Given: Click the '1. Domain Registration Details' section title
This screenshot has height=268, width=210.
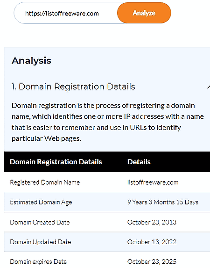Looking at the screenshot, I should pyautogui.click(x=73, y=87).
